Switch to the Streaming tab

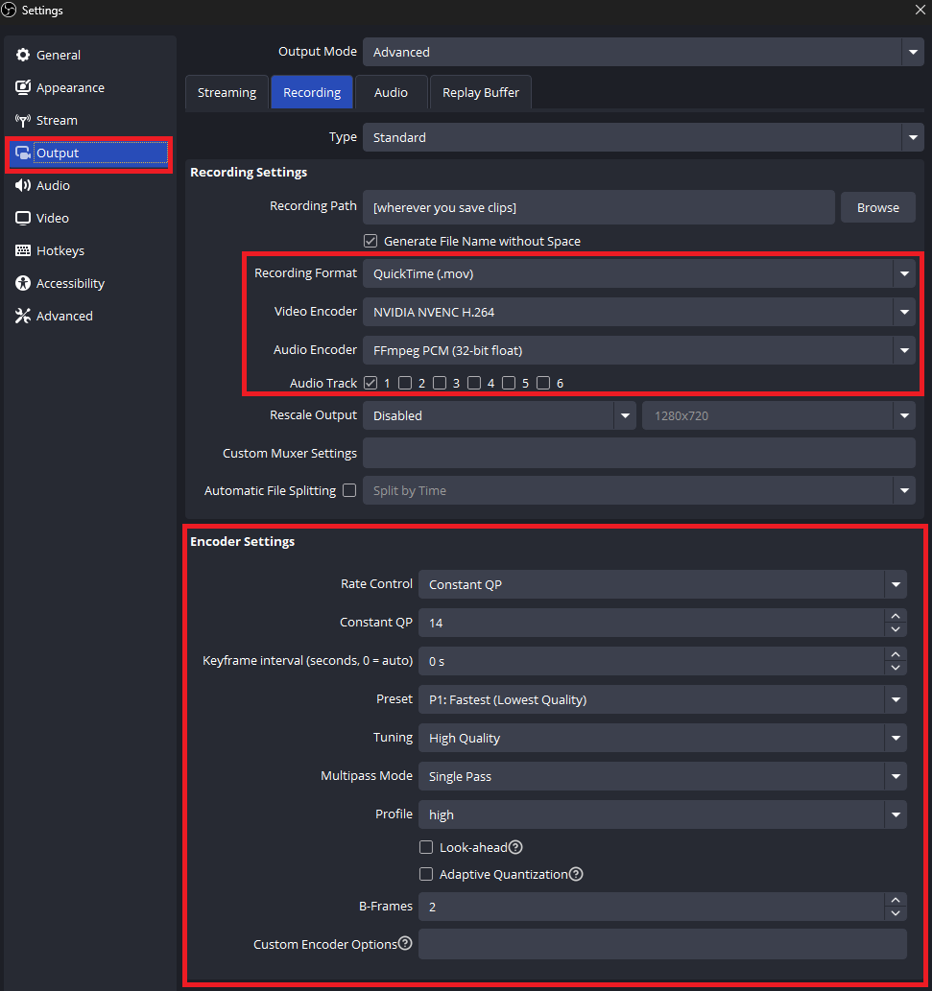227,93
